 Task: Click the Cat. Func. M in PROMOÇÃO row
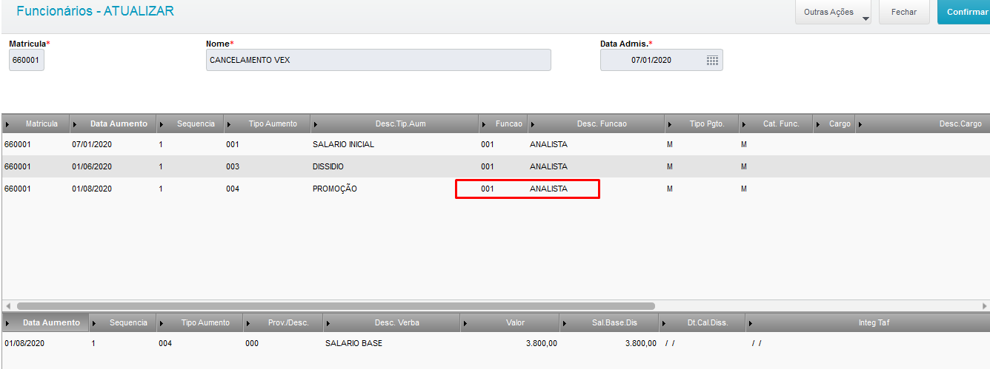[744, 189]
